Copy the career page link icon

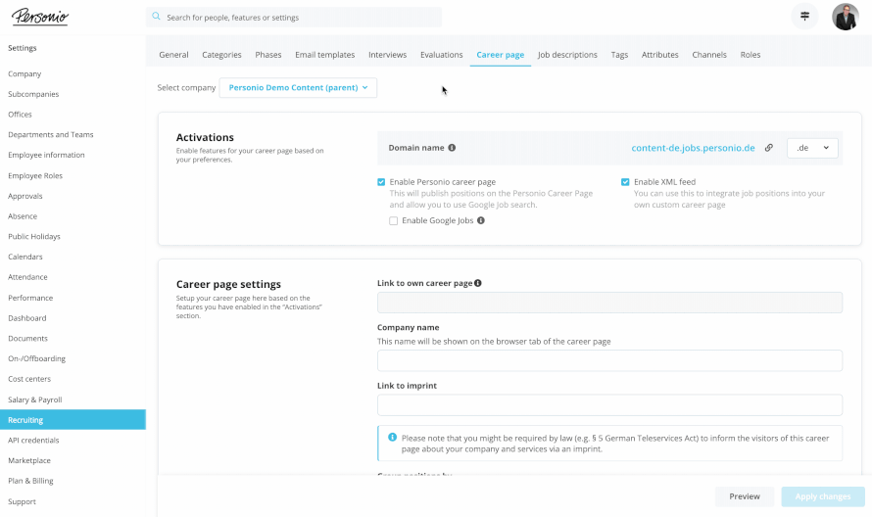768,148
